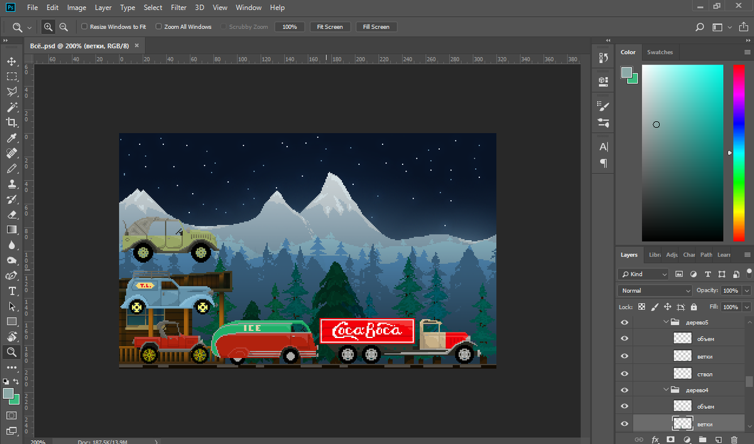Viewport: 754px width, 444px height.
Task: Select the Rectangle shape tool
Action: pos(11,322)
